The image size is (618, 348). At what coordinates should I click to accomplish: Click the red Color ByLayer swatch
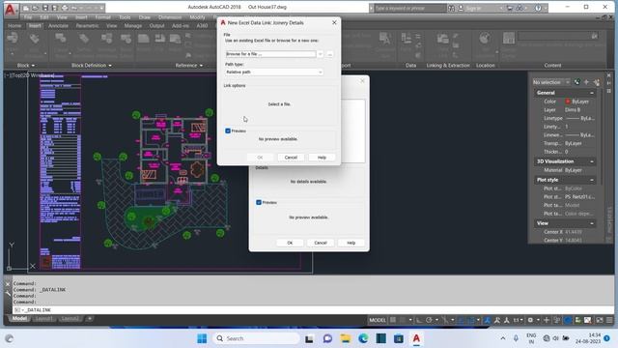(568, 101)
